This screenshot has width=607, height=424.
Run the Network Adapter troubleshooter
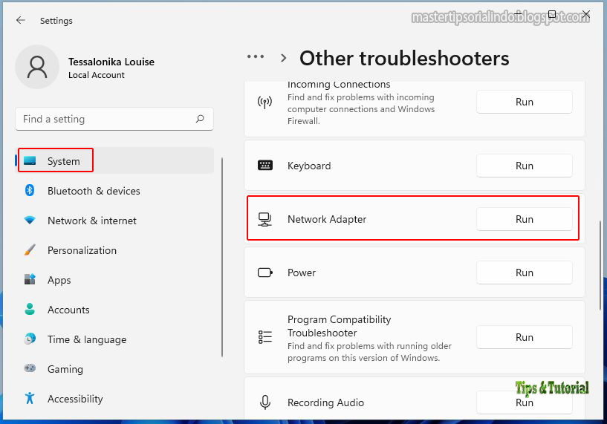524,219
